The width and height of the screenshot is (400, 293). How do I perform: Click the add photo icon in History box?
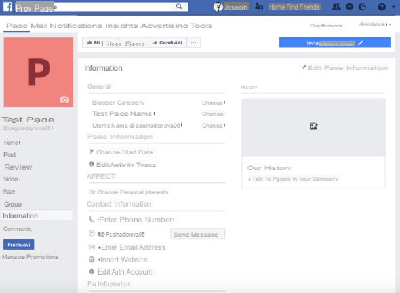click(x=313, y=126)
